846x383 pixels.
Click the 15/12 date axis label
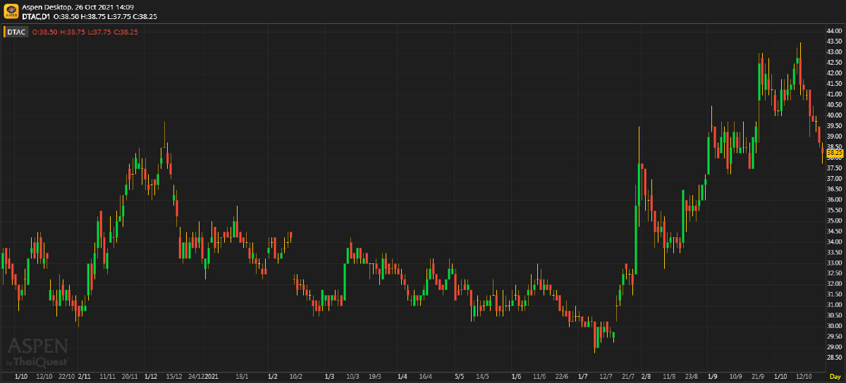[174, 377]
